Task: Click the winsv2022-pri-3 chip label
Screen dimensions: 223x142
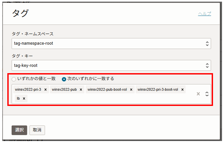Action: pos(28,90)
